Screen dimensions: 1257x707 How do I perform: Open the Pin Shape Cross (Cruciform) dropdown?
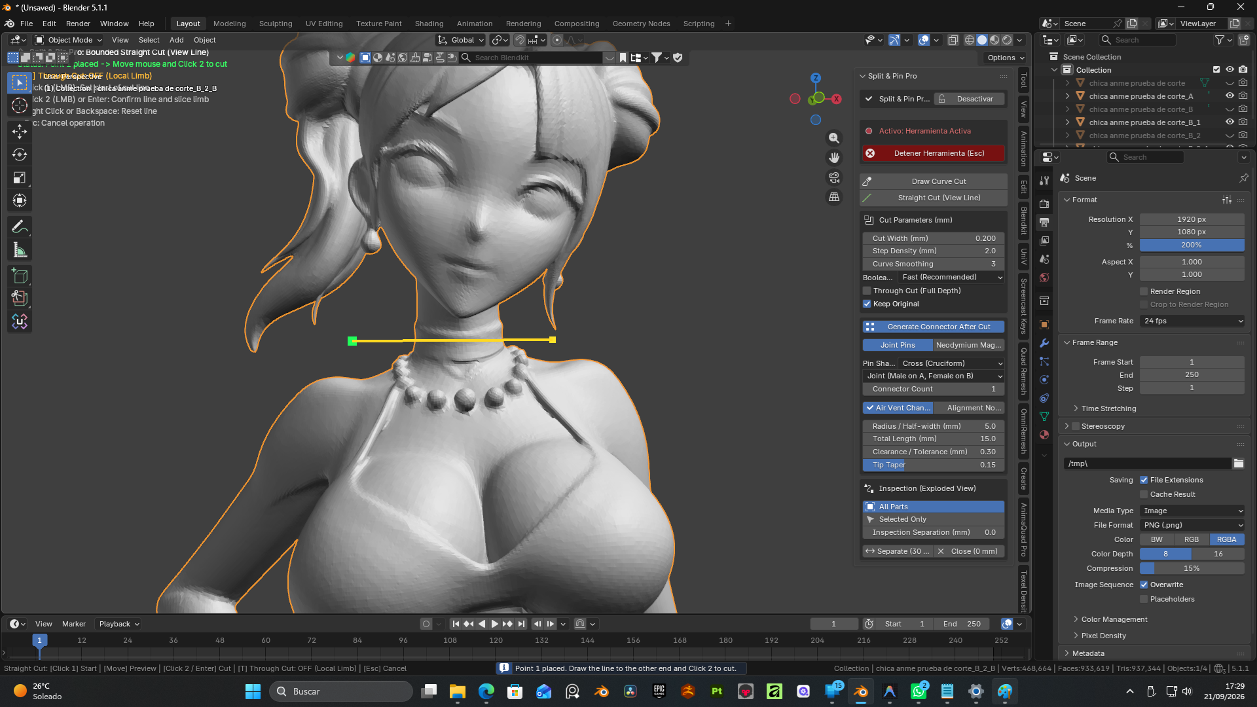(952, 363)
